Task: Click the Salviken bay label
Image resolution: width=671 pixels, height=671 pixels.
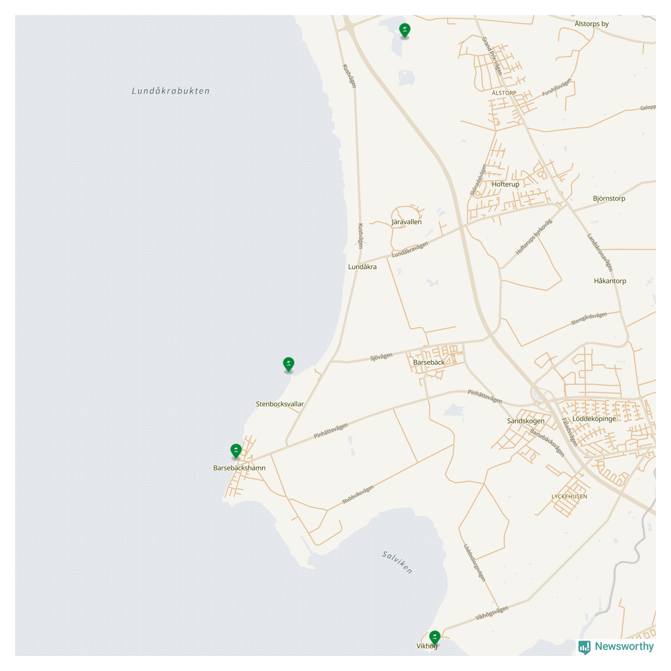Action: point(397,562)
